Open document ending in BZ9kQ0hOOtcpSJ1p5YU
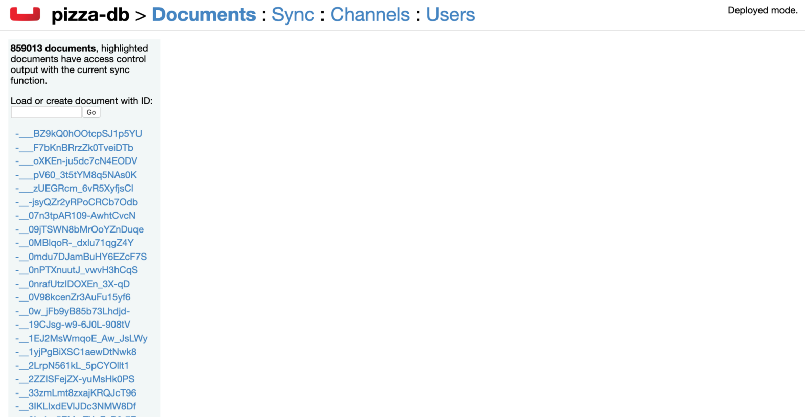The height and width of the screenshot is (417, 805). [x=79, y=134]
